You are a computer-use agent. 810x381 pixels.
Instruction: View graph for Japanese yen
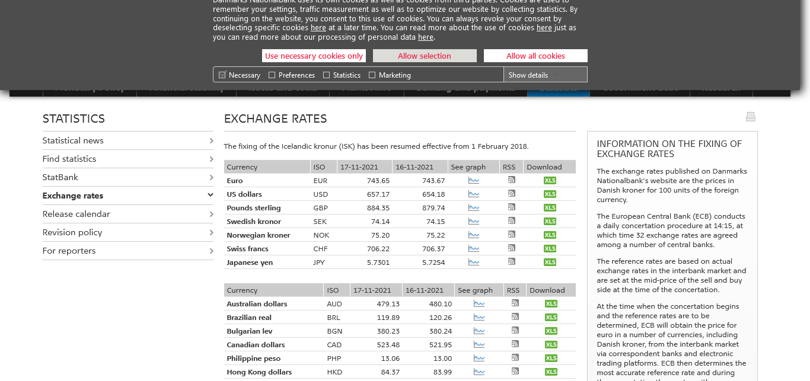pos(473,262)
